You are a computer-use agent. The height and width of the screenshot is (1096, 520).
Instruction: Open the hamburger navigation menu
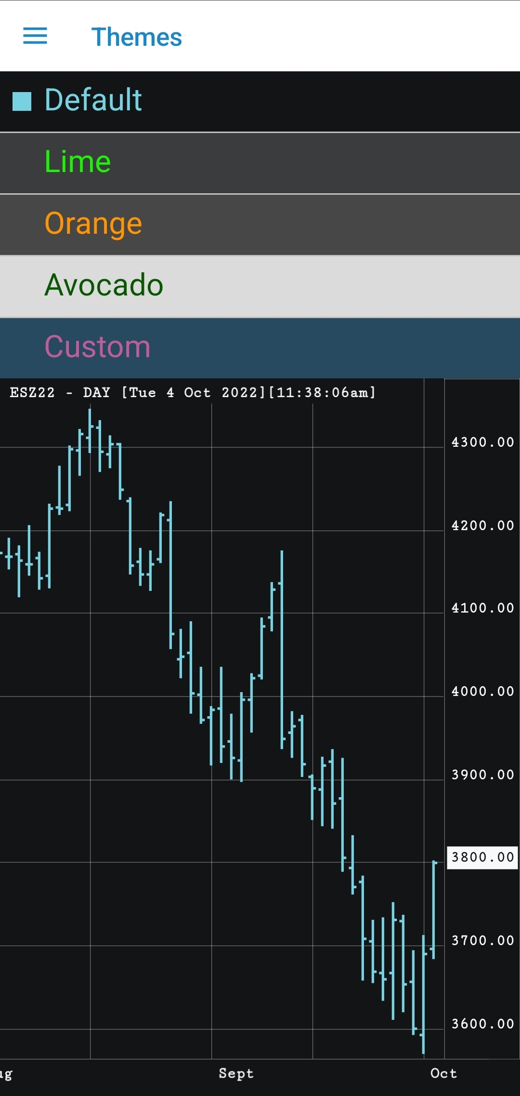tap(35, 36)
